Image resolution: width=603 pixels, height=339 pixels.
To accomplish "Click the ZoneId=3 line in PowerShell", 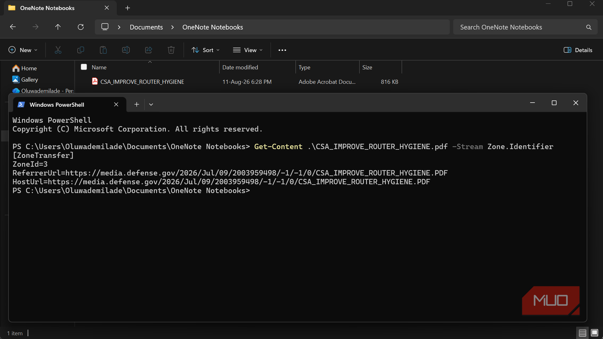I will [30, 164].
